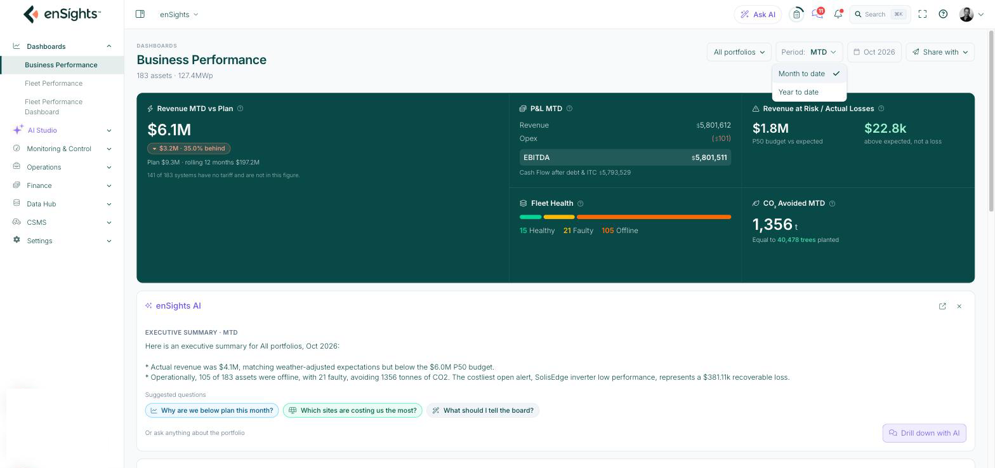Expand the Operations section
995x468 pixels.
[62, 167]
